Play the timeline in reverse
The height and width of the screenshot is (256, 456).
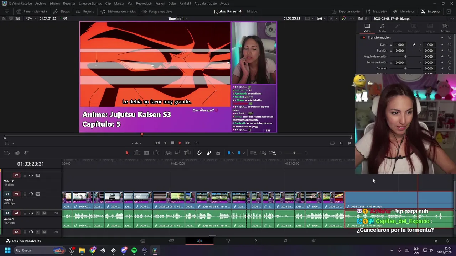(165, 143)
